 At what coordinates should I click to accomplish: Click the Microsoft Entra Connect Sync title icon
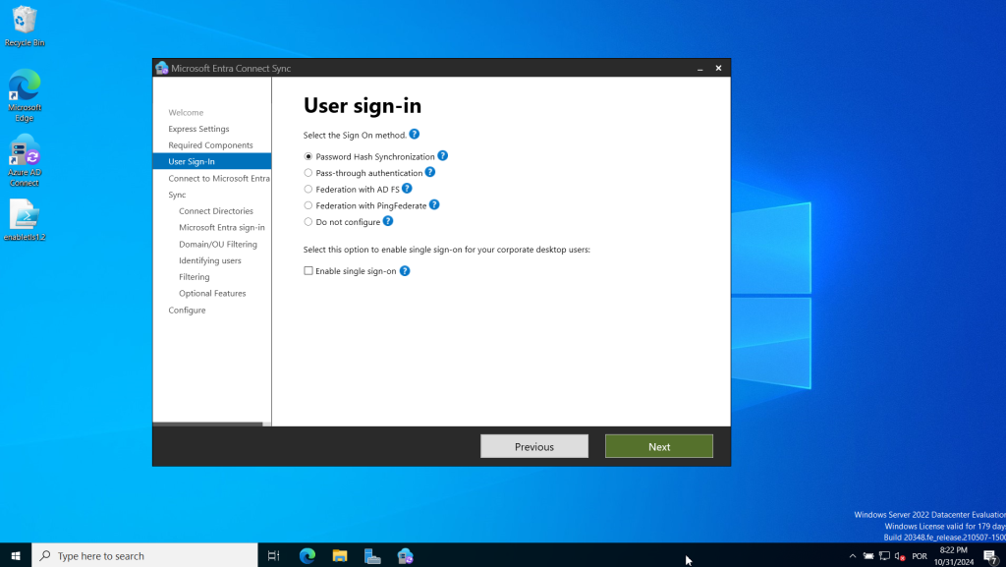[162, 68]
